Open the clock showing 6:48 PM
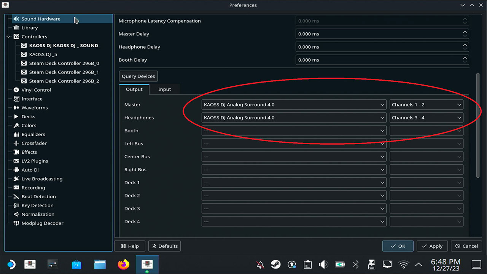487x274 pixels. [446, 264]
